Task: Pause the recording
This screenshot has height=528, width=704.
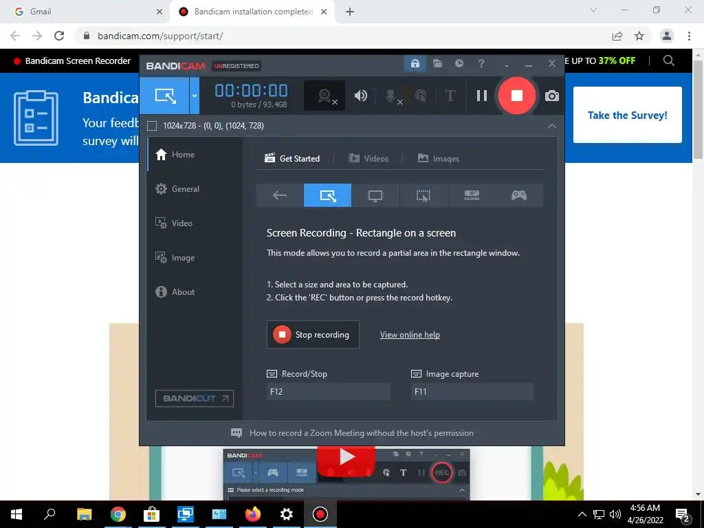Action: tap(482, 96)
